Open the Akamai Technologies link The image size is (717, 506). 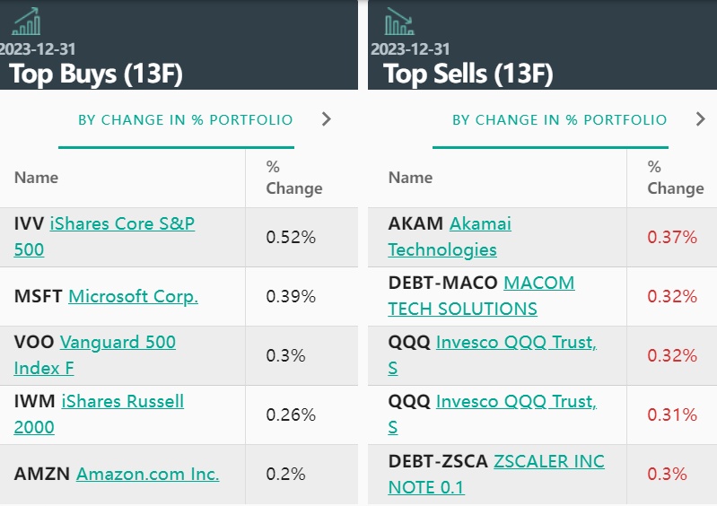[x=480, y=223]
